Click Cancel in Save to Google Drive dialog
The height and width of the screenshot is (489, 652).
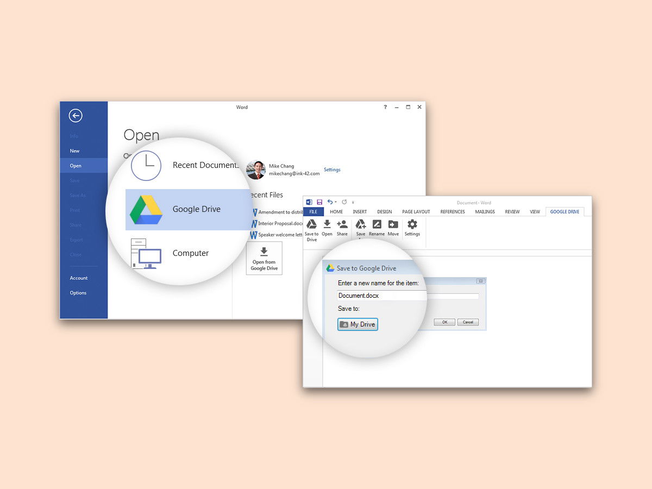click(x=468, y=322)
